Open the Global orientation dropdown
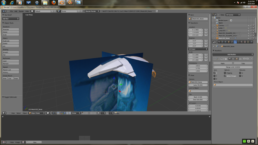The height and width of the screenshot is (145, 258). (x=76, y=113)
